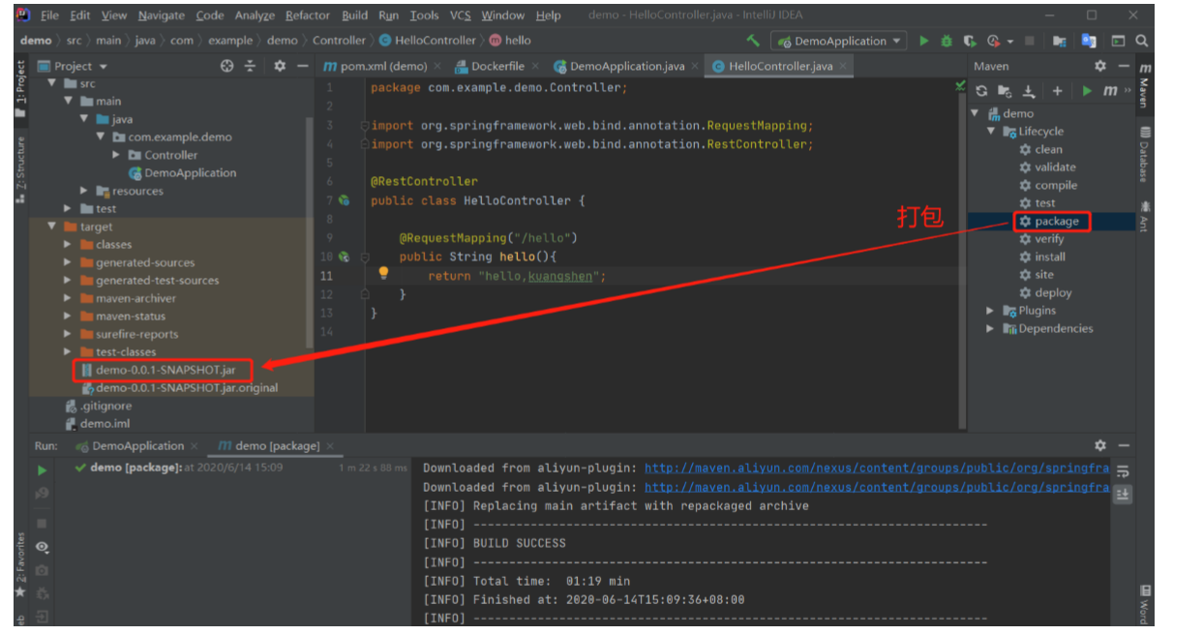Screen dimensions: 1203x635
Task: Toggle the Z: Structure tool window button
Action: coord(20,169)
